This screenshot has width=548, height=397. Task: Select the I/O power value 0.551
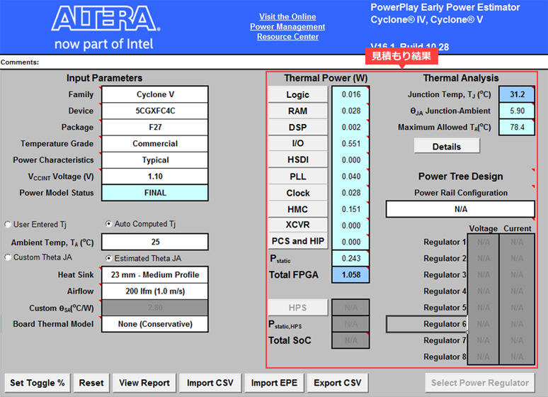coord(351,143)
